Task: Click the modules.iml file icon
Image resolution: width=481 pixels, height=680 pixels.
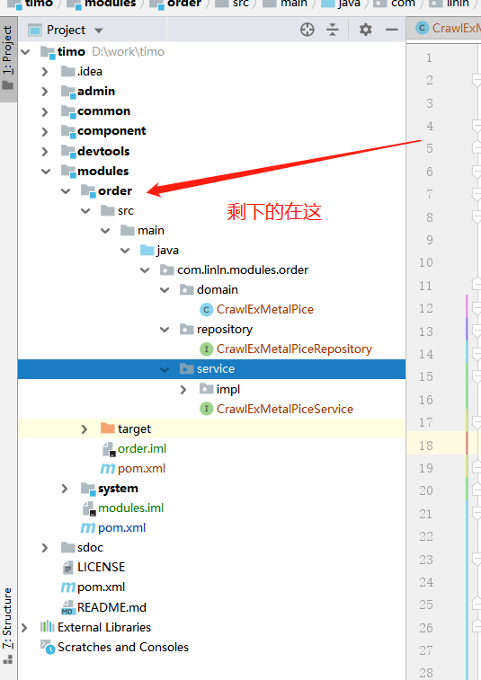Action: coord(89,508)
